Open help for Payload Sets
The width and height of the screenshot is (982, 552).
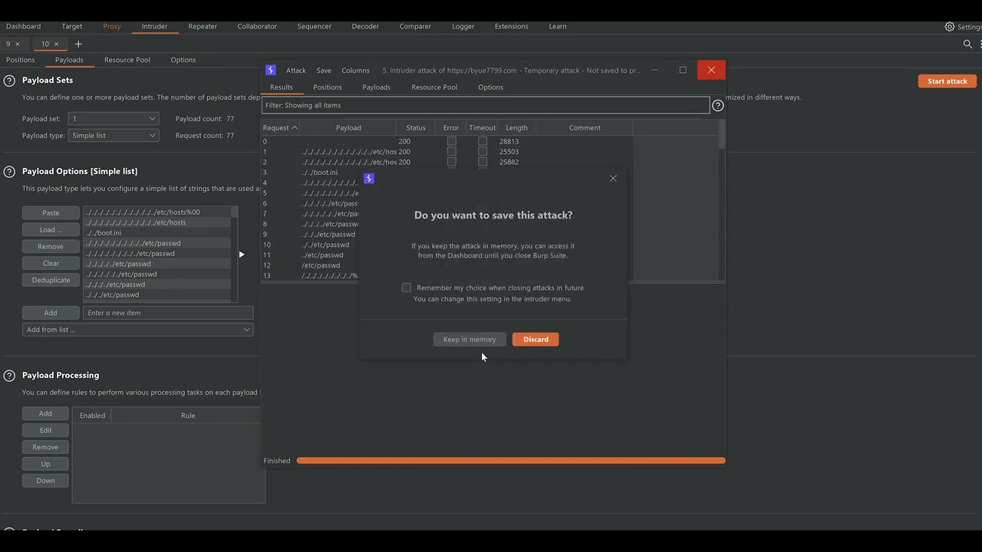click(x=9, y=80)
